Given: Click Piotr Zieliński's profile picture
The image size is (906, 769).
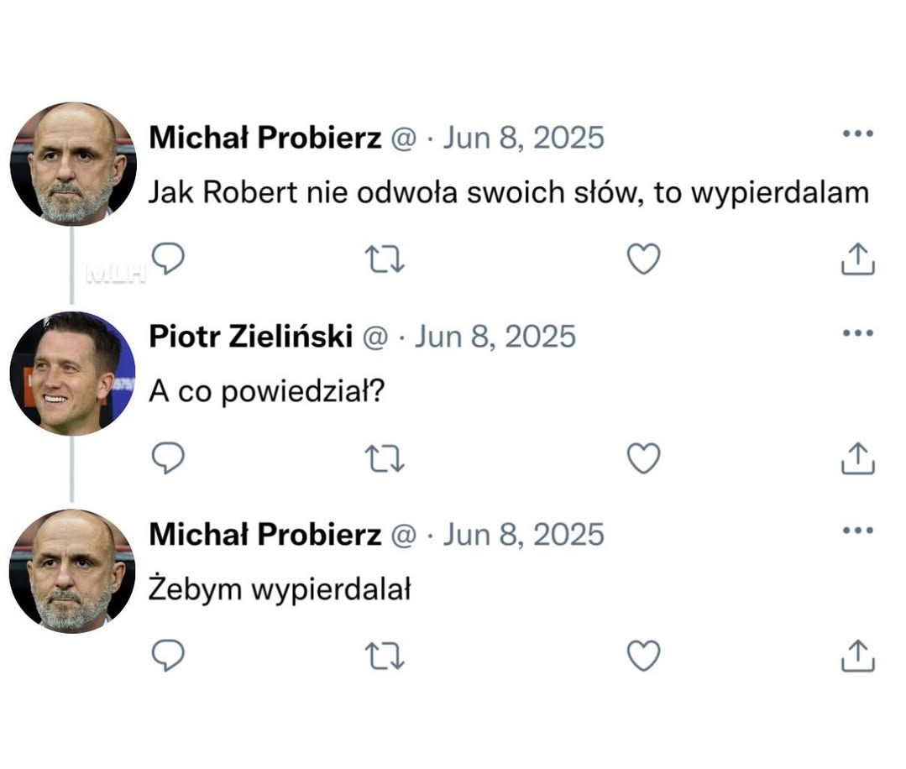Looking at the screenshot, I should [72, 373].
